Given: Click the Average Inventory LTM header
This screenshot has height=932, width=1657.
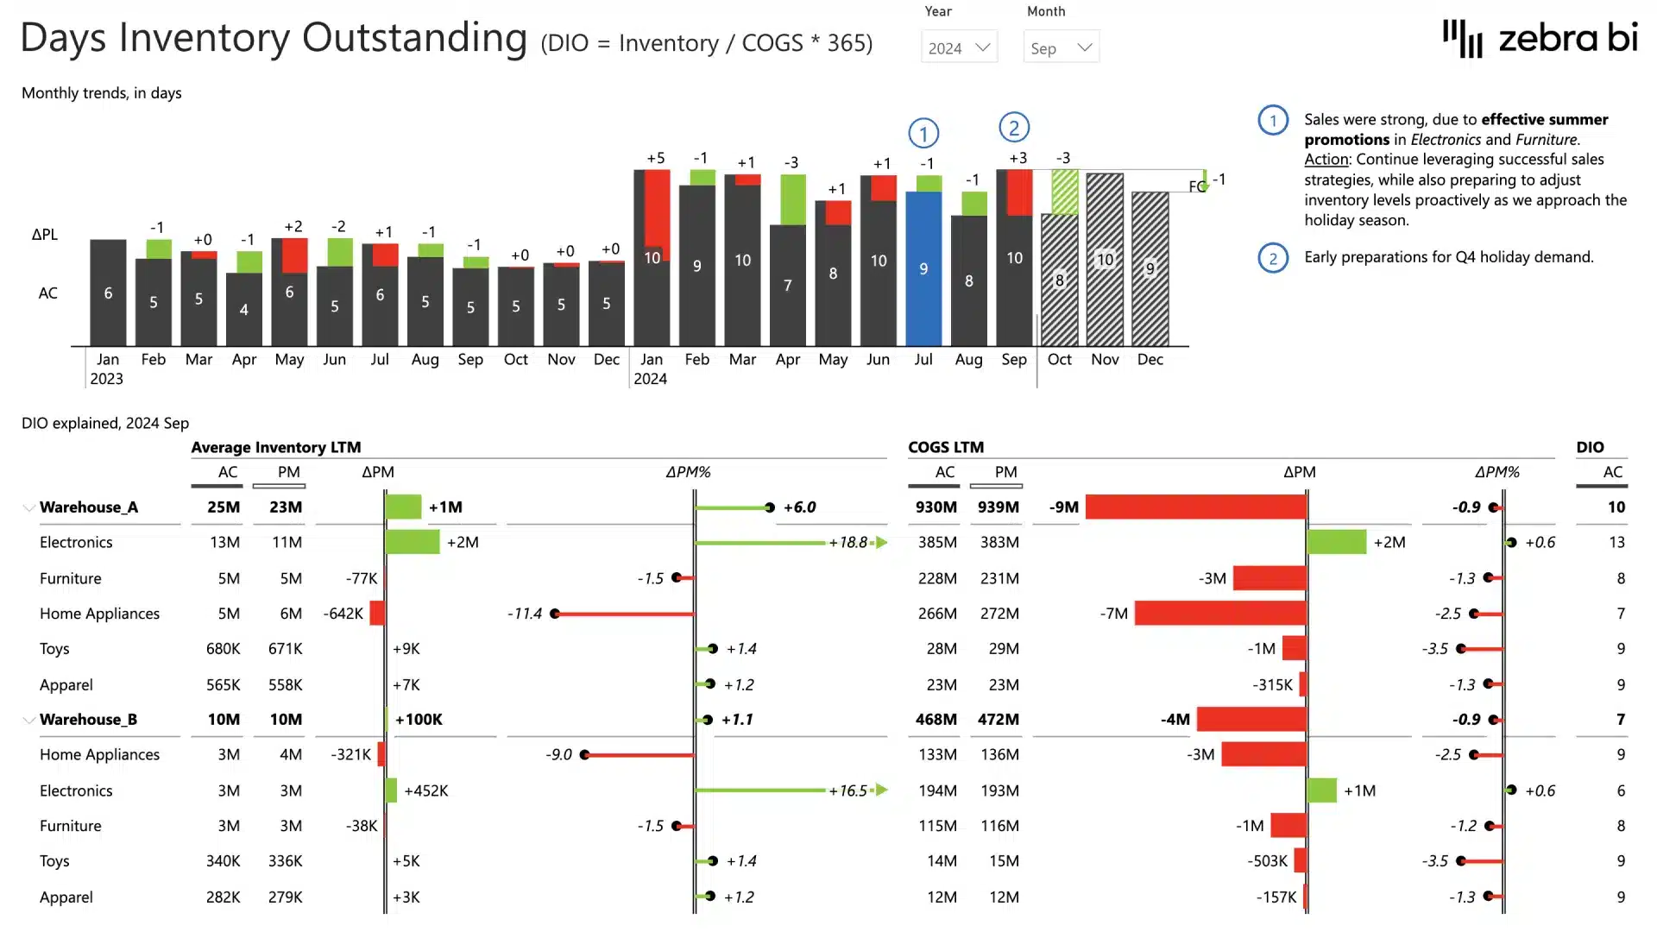Looking at the screenshot, I should [x=276, y=447].
